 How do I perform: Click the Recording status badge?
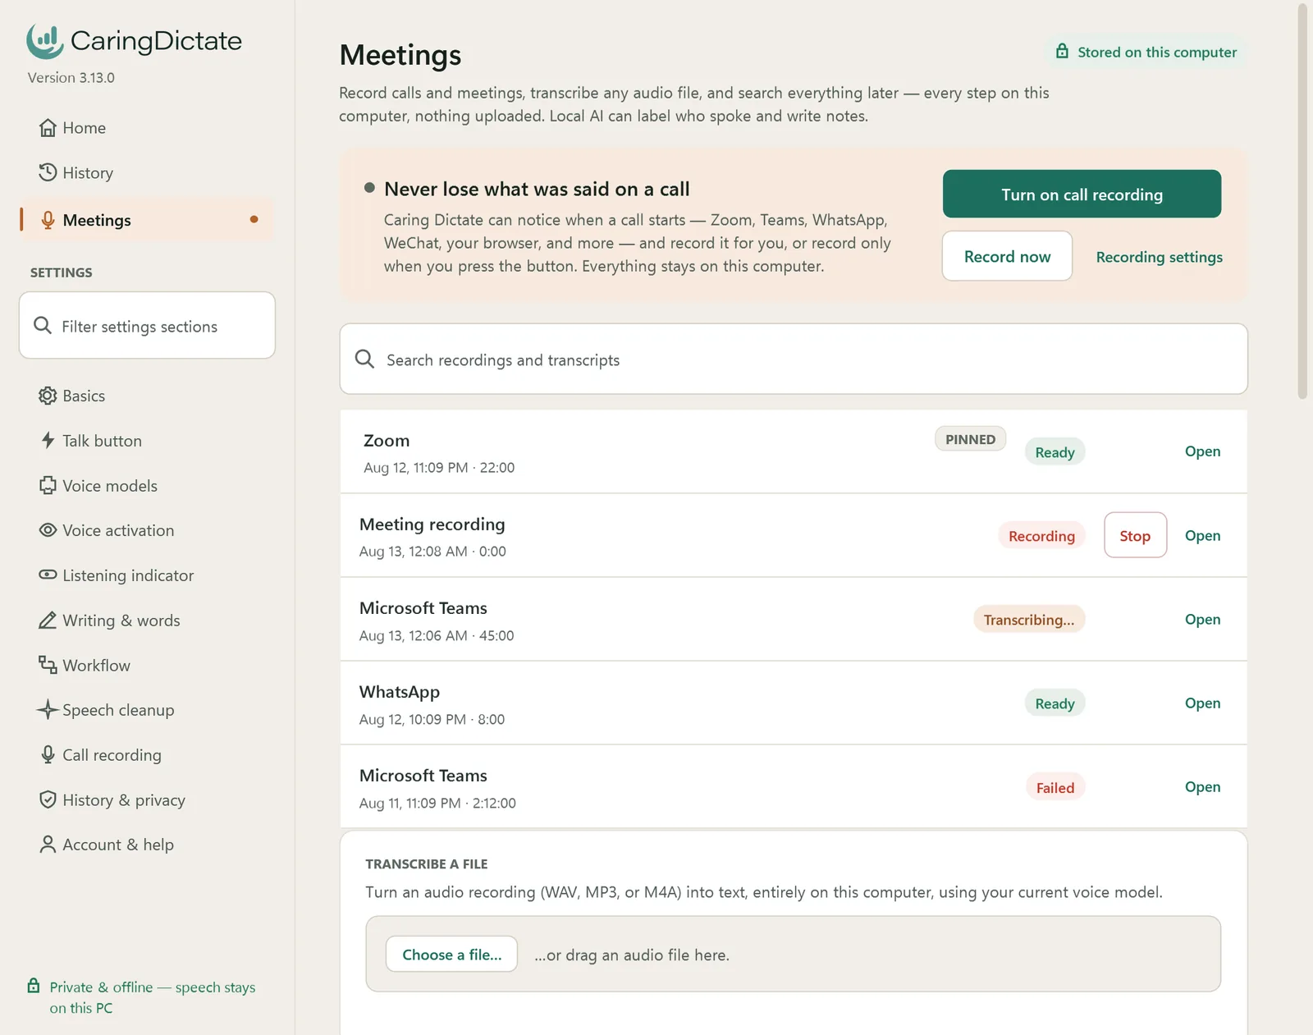coord(1041,535)
